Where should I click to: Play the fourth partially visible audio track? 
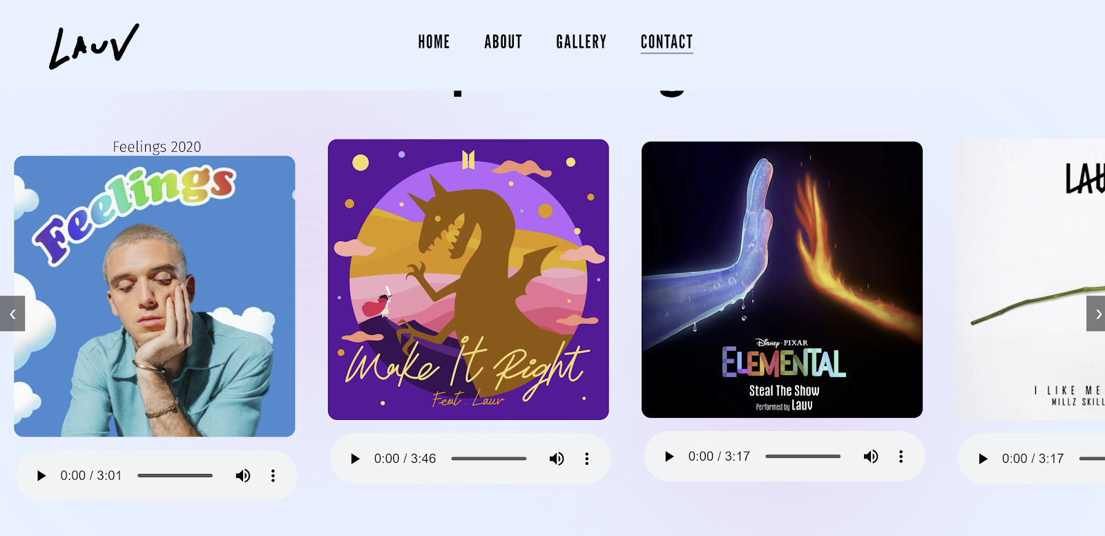click(983, 459)
